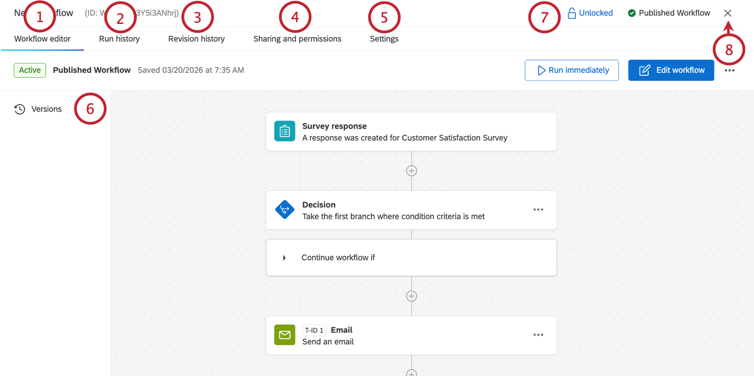Screen dimensions: 754x376
Task: Switch to the Run history tab
Action: 119,39
